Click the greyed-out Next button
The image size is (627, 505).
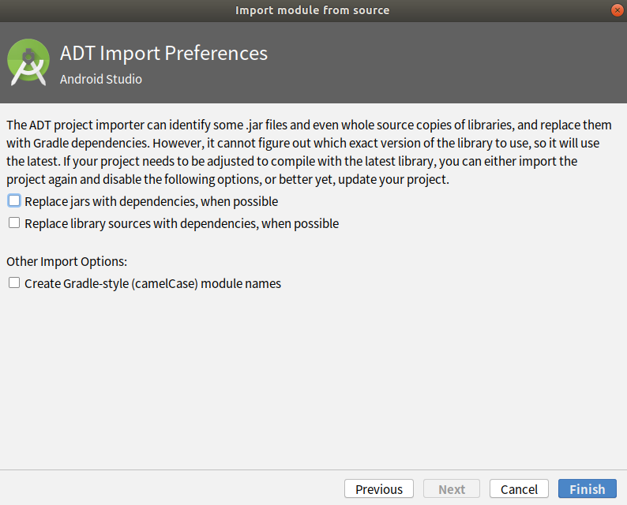coord(452,489)
